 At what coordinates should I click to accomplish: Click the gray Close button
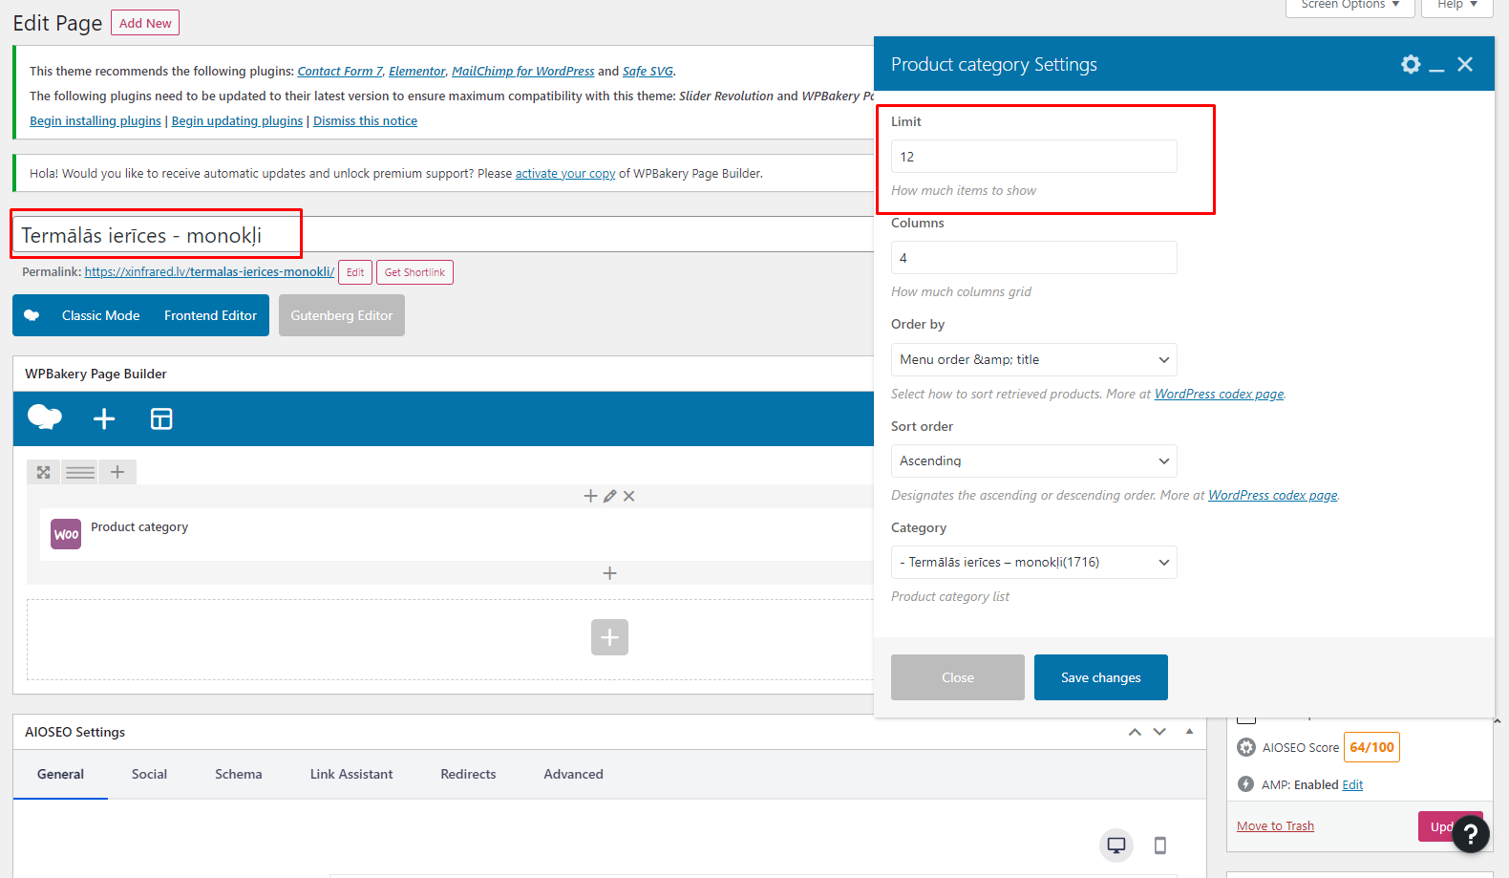957,677
